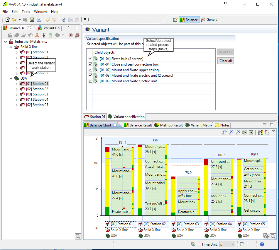Screen dimensions: 279x250
Task: Expand USA Station 03 in the tree
Action: 16,94
